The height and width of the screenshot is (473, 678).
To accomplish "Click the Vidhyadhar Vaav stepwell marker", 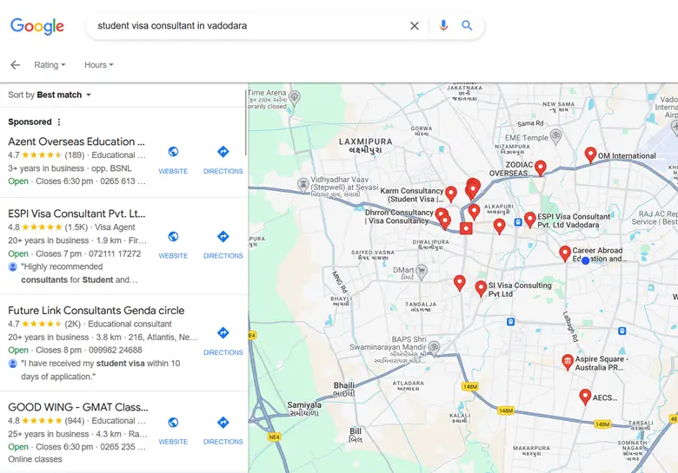I will (x=303, y=184).
